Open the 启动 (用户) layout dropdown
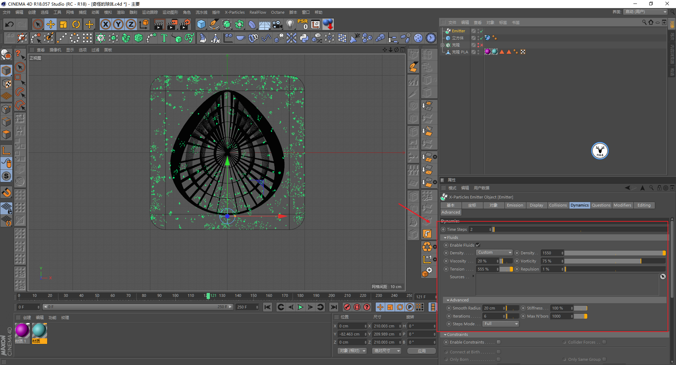Viewport: 676px width, 365px height. [x=646, y=12]
